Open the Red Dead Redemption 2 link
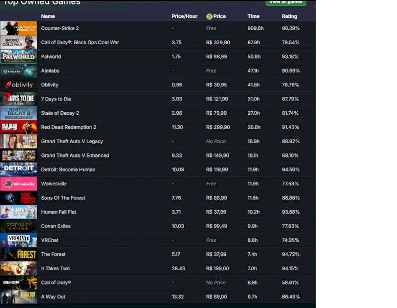The width and height of the screenshot is (397, 308). point(68,127)
